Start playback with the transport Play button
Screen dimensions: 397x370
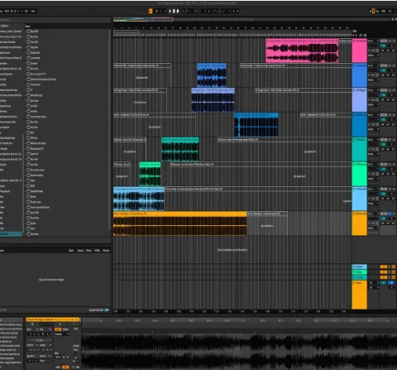pyautogui.click(x=170, y=11)
